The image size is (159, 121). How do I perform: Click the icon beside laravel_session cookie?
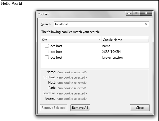point(47,58)
